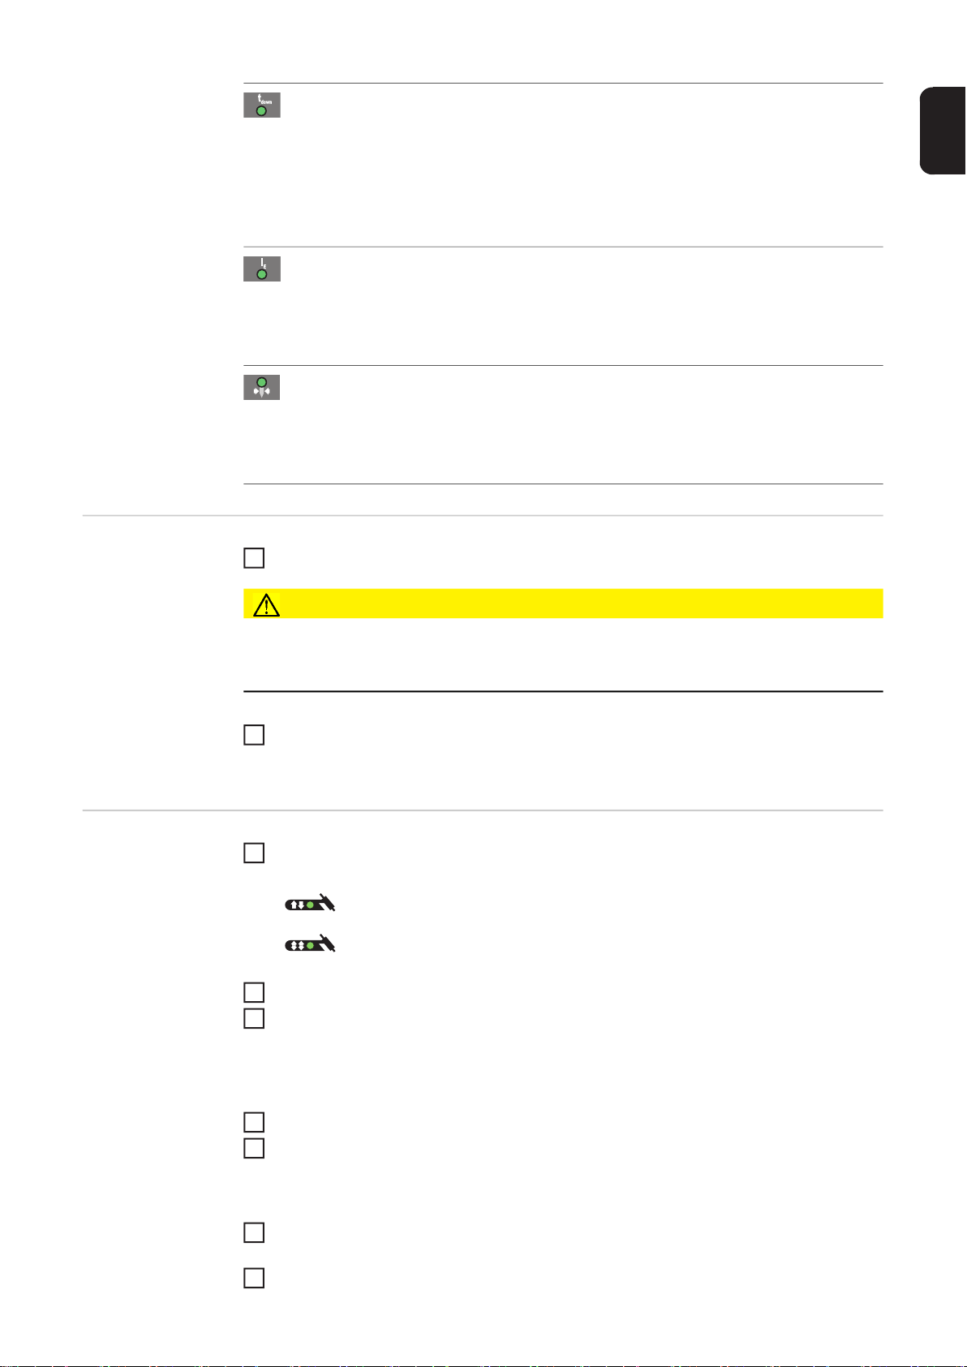Tick the empty box just above the yellow warning bar
The width and height of the screenshot is (967, 1367).
pos(254,558)
